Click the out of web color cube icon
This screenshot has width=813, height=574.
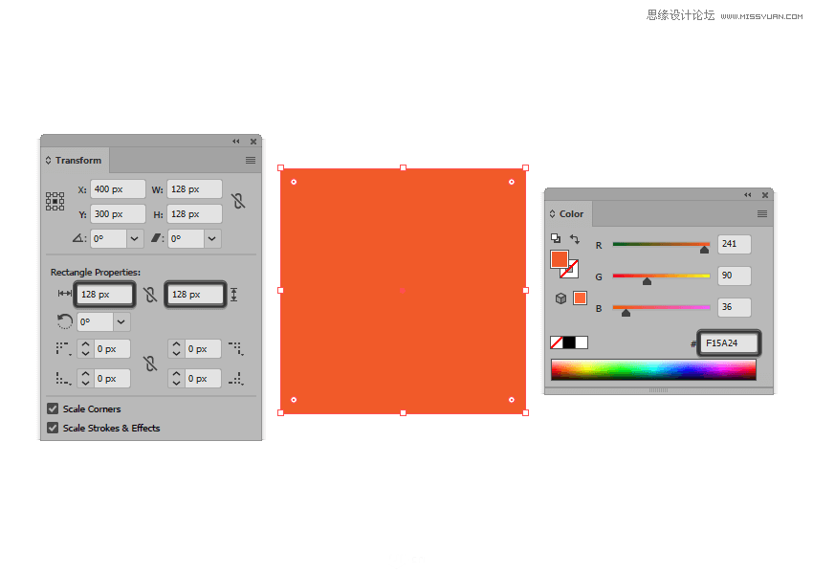pos(560,298)
